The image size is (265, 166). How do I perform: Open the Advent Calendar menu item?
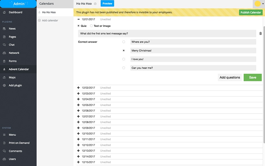click(18, 69)
